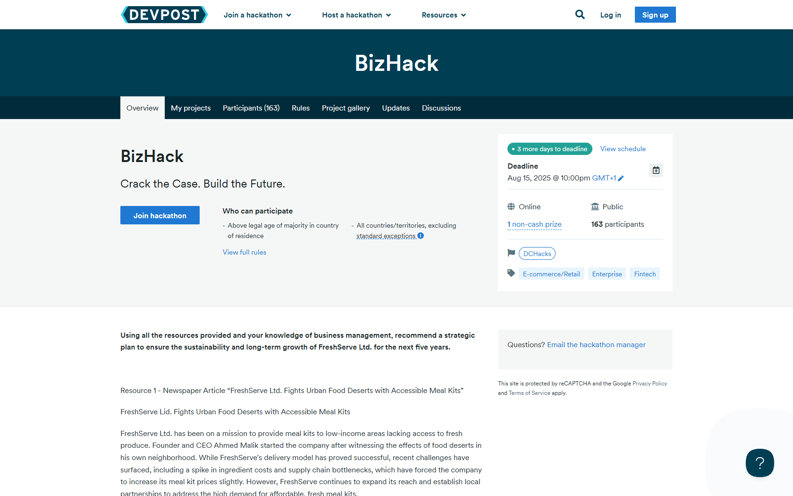Open the help question mark widget
Image resolution: width=793 pixels, height=496 pixels.
[x=759, y=463]
